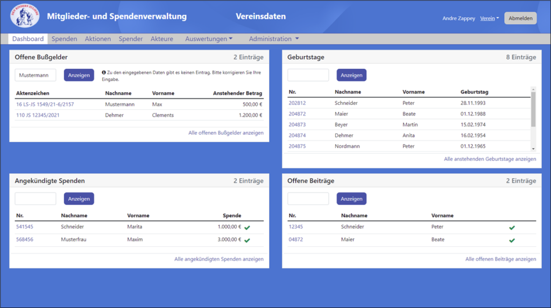The image size is (551, 308).
Task: Click the Abmelden button
Action: 520,18
